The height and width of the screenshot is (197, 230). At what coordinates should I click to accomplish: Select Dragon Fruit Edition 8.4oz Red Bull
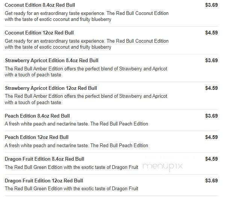point(44,159)
